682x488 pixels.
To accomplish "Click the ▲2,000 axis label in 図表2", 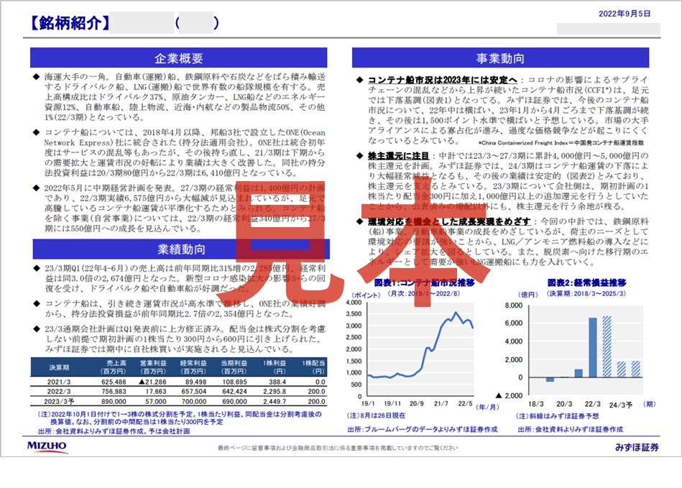I will 510,395.
